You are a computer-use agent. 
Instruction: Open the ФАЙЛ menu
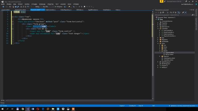pos(3,4)
